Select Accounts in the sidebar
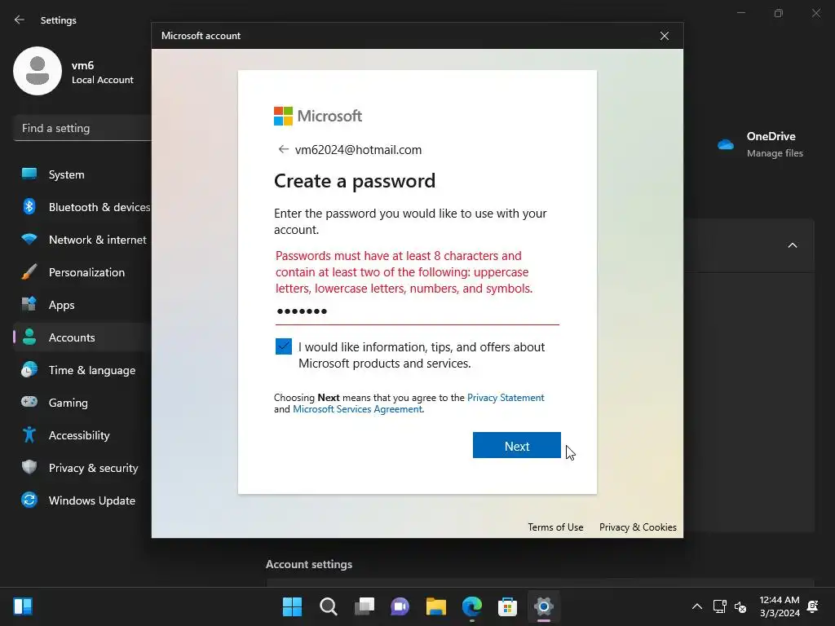The image size is (835, 626). coord(82,337)
